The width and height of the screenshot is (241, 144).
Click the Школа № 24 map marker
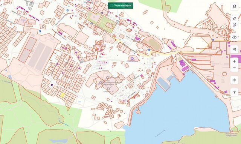(109, 89)
